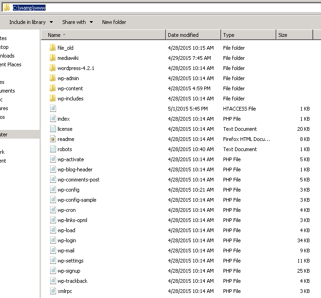This screenshot has width=321, height=298.
Task: Select the mediawiki folder name
Action: [x=68, y=58]
